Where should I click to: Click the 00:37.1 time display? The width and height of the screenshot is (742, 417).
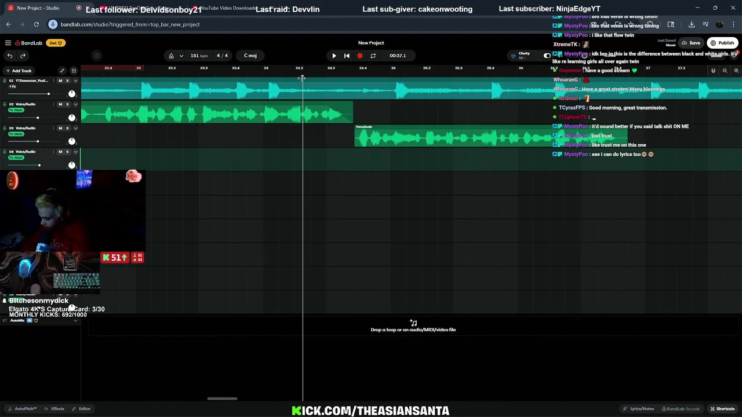[x=398, y=56]
